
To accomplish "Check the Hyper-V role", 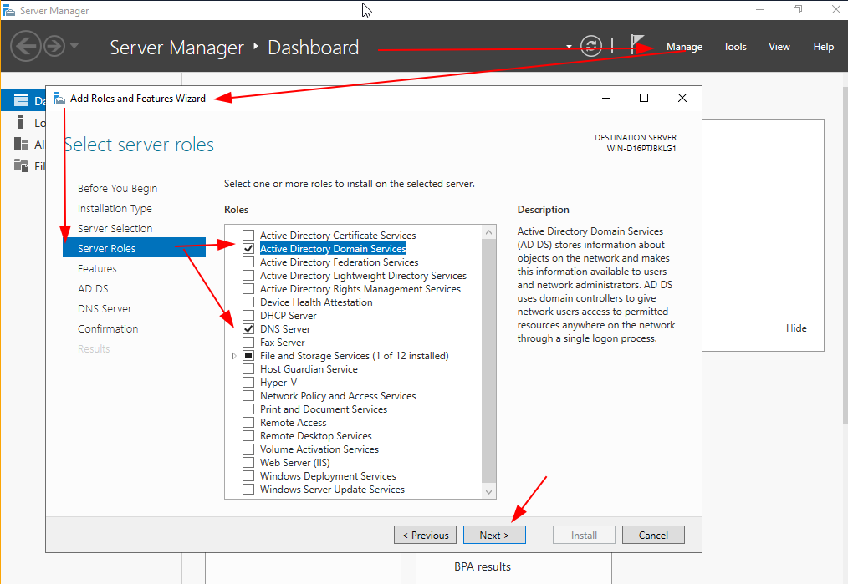I will pos(248,383).
